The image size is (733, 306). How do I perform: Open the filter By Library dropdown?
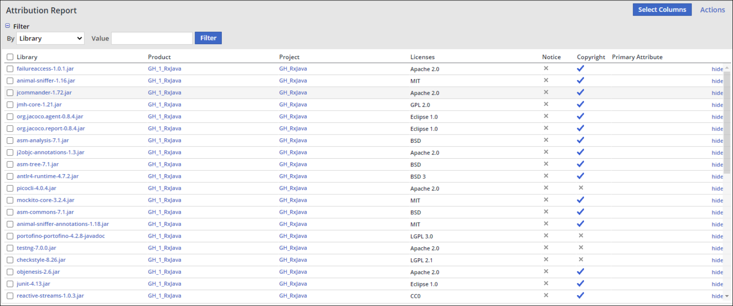click(51, 38)
